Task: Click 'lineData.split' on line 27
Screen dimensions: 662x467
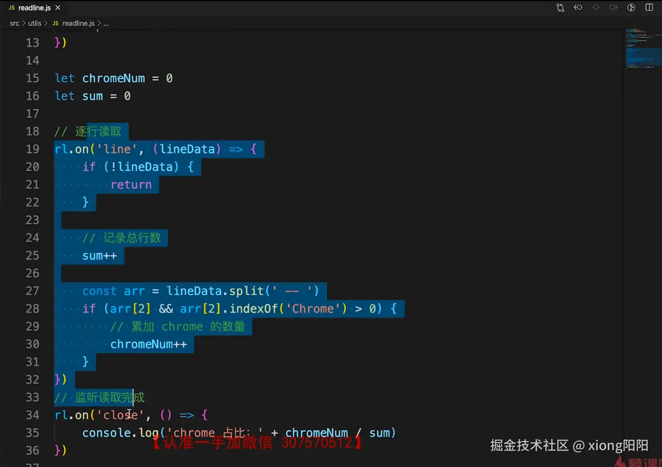Action: pyautogui.click(x=215, y=291)
